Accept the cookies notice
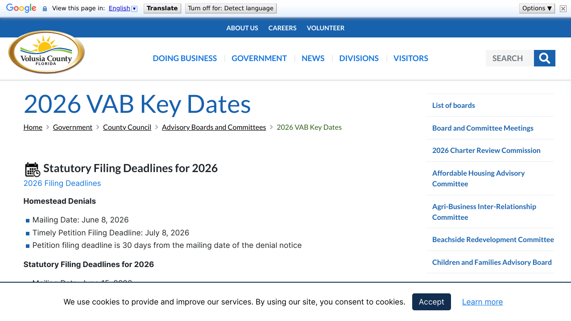Screen dimensions: 571x321 click(431, 302)
